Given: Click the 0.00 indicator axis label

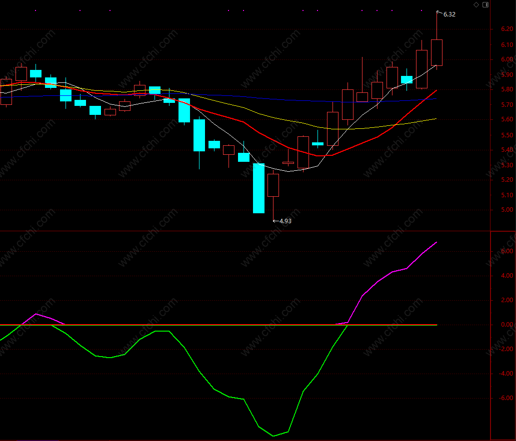Looking at the screenshot, I should (507, 325).
